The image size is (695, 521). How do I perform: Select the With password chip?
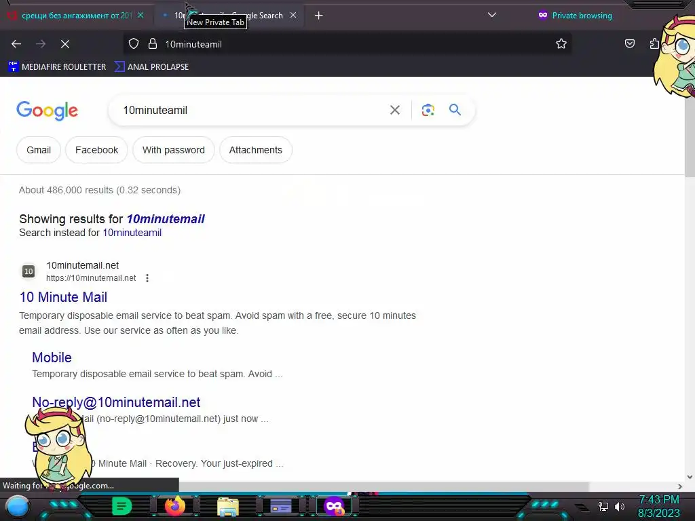[173, 150]
